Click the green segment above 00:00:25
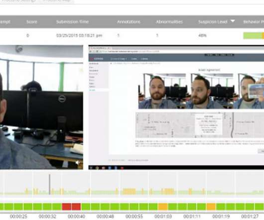 pyautogui.click(x=18, y=207)
